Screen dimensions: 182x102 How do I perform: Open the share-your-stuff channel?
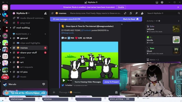tap(30, 53)
